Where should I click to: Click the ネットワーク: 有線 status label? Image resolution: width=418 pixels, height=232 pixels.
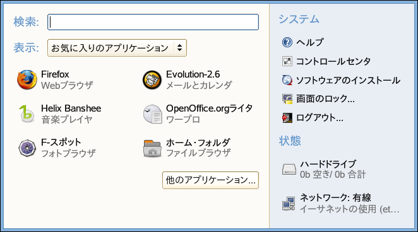tap(335, 198)
